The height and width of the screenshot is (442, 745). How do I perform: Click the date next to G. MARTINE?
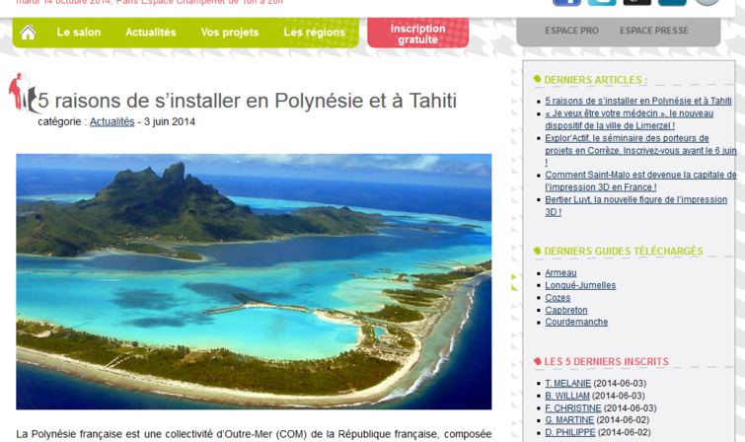623,419
